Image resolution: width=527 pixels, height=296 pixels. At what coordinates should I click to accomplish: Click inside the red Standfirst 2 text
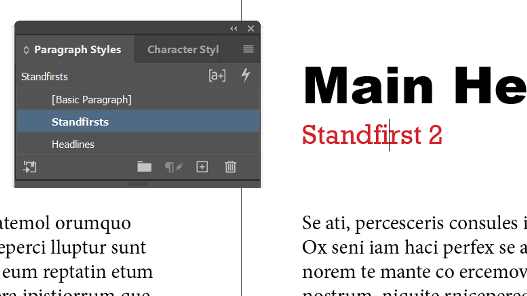[x=372, y=135]
